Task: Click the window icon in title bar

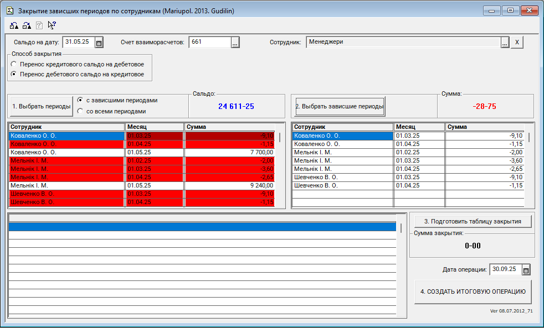Action: (9, 11)
